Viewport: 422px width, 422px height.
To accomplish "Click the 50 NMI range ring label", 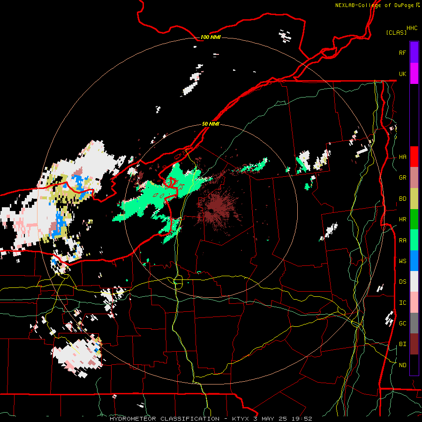I will tap(211, 124).
